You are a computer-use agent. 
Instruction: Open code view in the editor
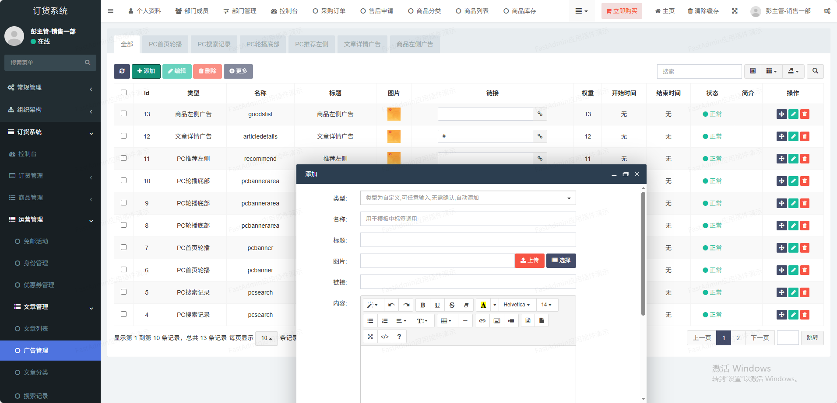384,337
